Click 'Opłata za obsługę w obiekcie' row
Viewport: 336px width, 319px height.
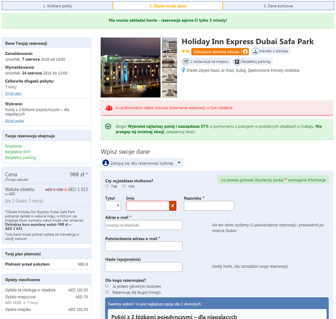click(47, 290)
